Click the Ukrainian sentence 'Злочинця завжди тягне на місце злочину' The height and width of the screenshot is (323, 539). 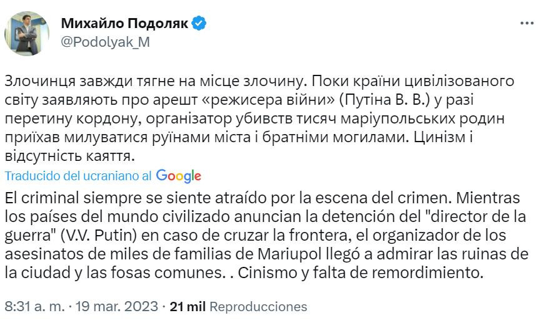coord(154,81)
